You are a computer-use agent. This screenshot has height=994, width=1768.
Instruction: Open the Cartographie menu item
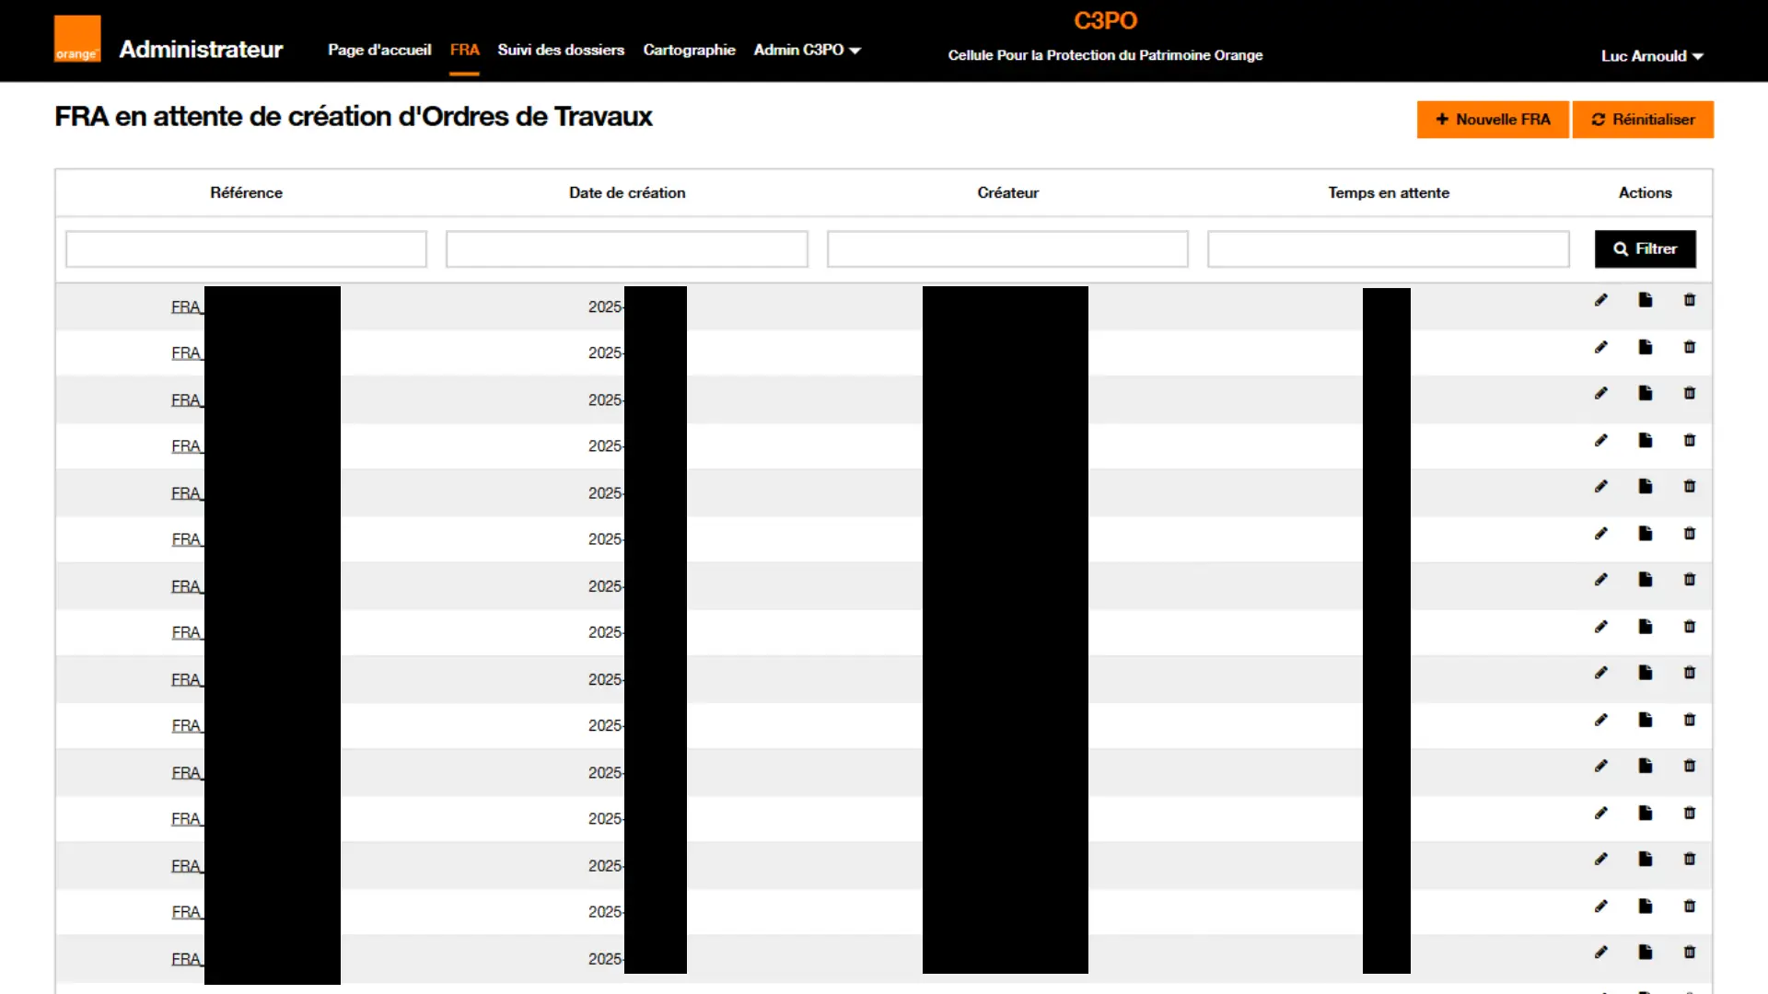point(689,50)
